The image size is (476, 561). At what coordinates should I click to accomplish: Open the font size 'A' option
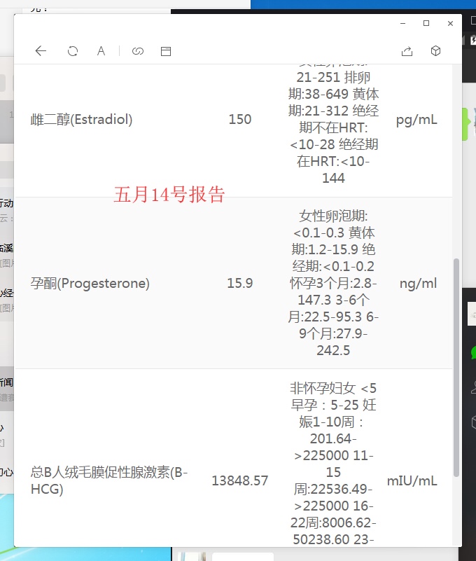101,51
